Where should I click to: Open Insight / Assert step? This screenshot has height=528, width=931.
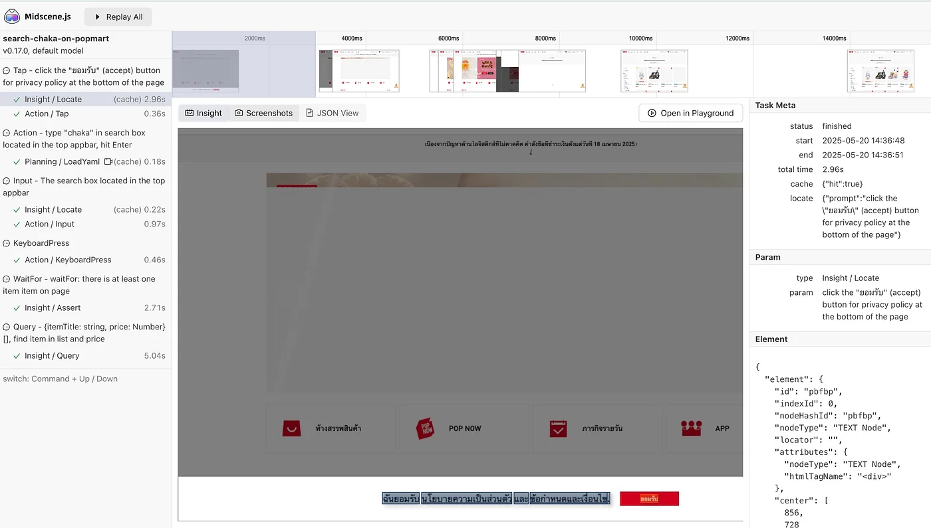pos(53,308)
